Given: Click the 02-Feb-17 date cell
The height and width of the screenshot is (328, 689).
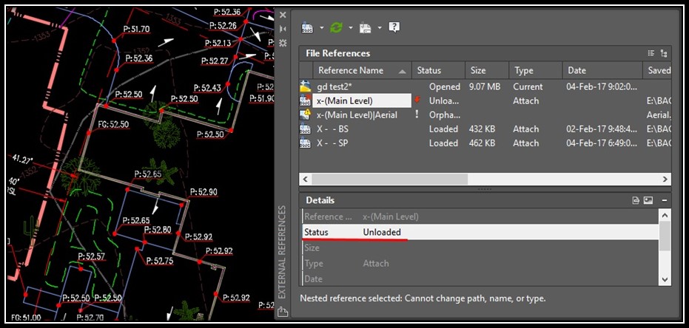Looking at the screenshot, I should click(602, 129).
